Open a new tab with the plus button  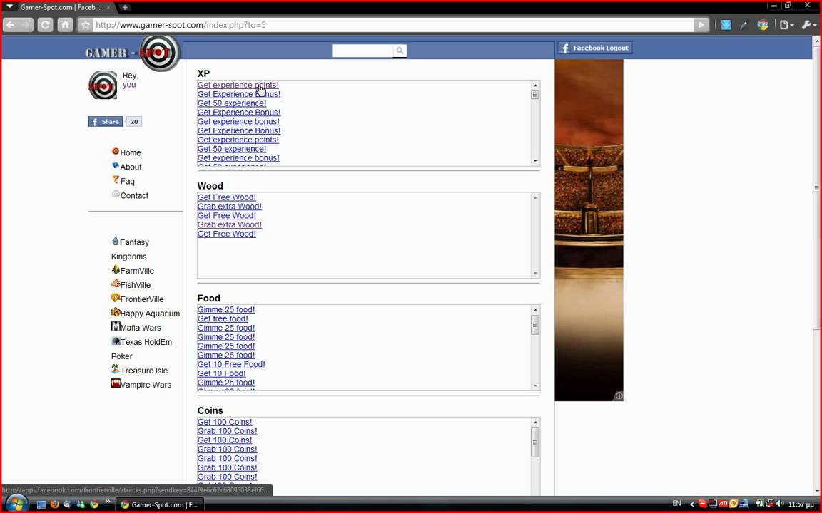pos(125,7)
